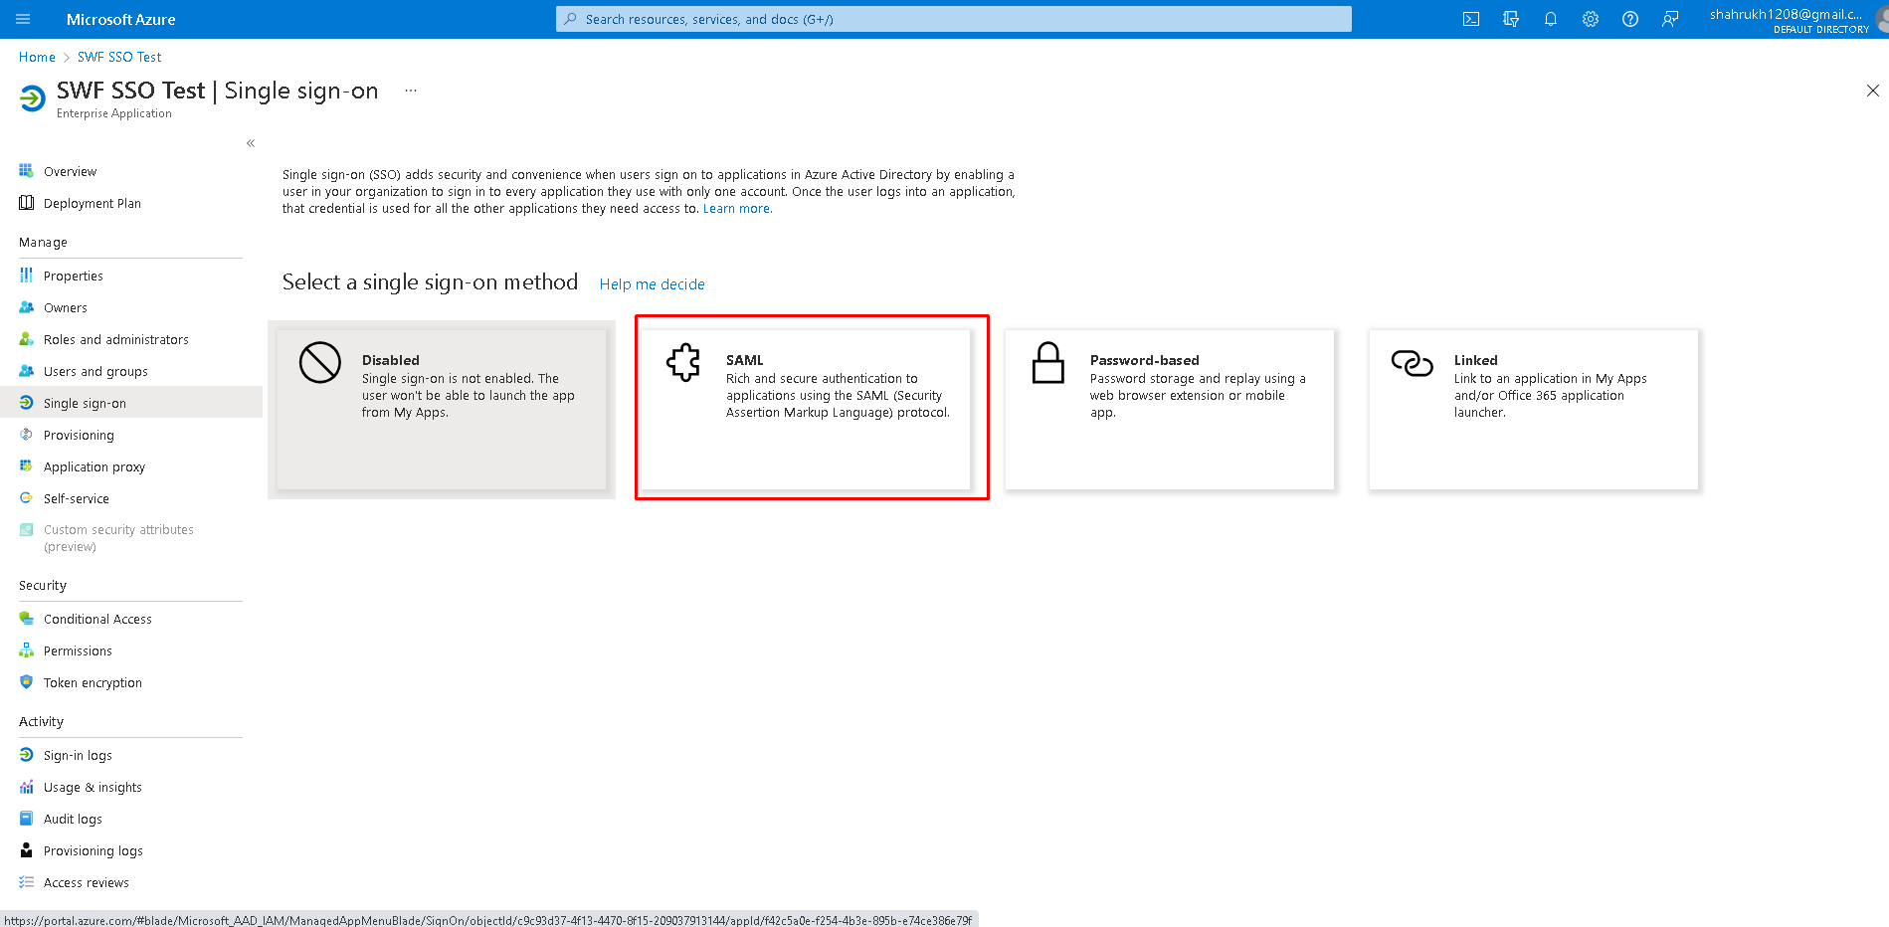View Sign-in logs
1889x927 pixels.
(131, 755)
